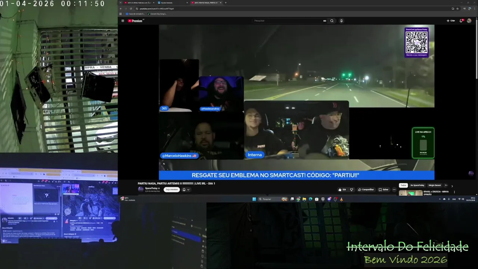Select the Todos filter chip
Viewport: 478px width, 269px height.
[403, 185]
